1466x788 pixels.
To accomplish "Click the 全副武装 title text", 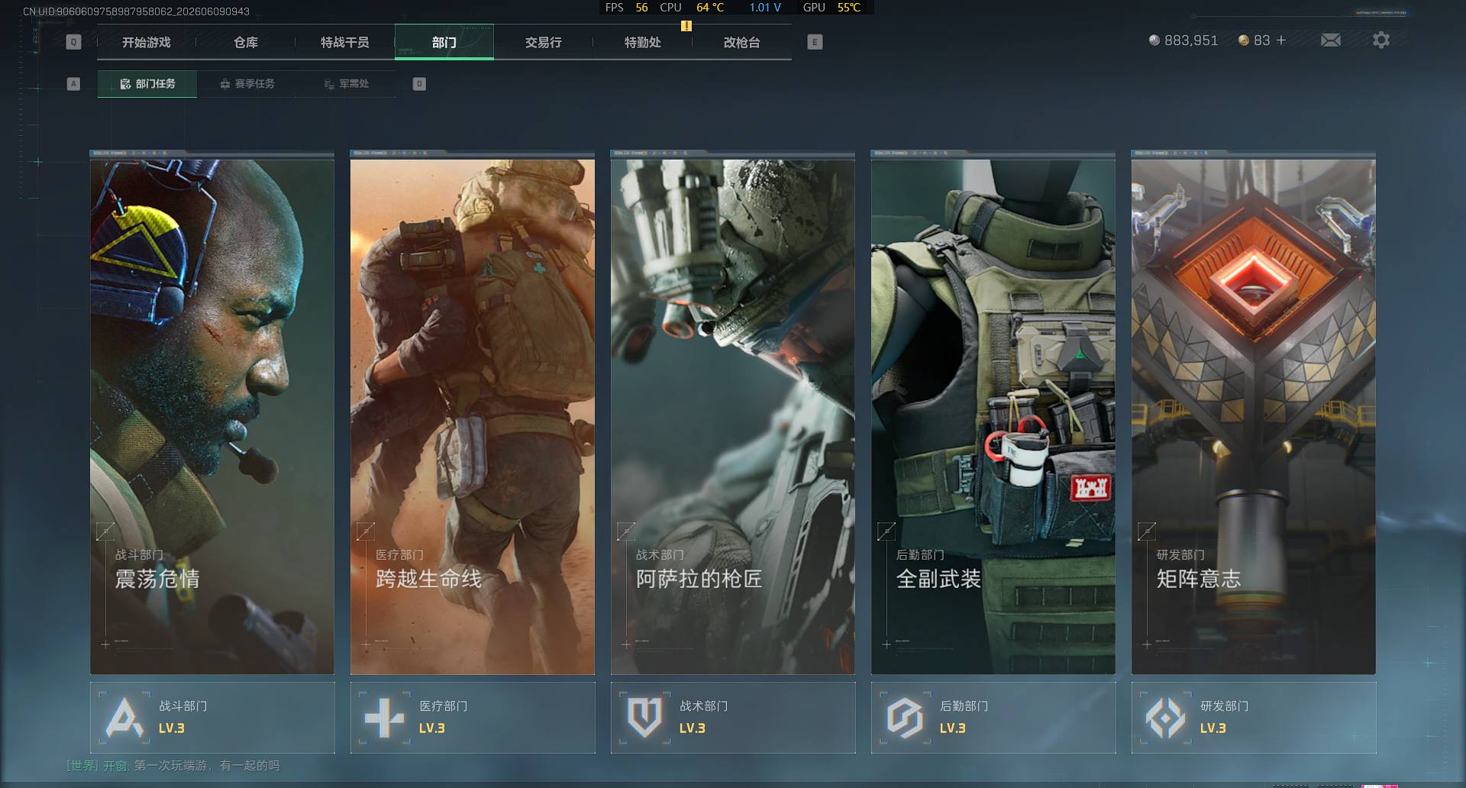I will [x=938, y=579].
